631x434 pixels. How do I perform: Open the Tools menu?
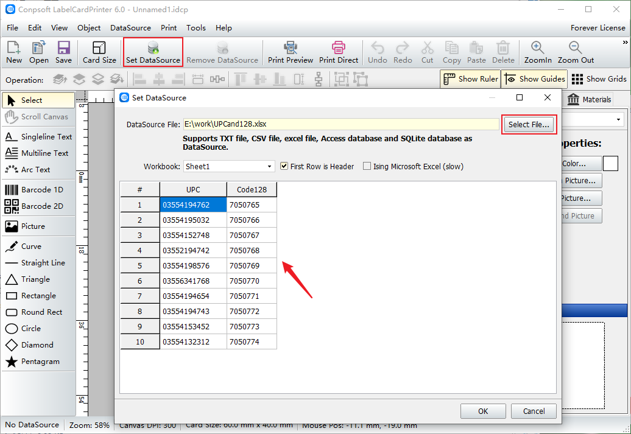pyautogui.click(x=196, y=28)
